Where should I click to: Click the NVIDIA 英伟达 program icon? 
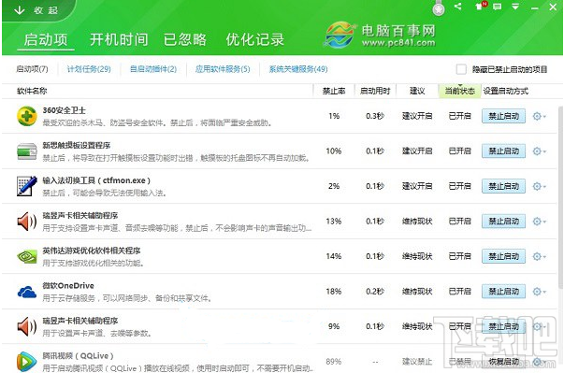pos(27,256)
